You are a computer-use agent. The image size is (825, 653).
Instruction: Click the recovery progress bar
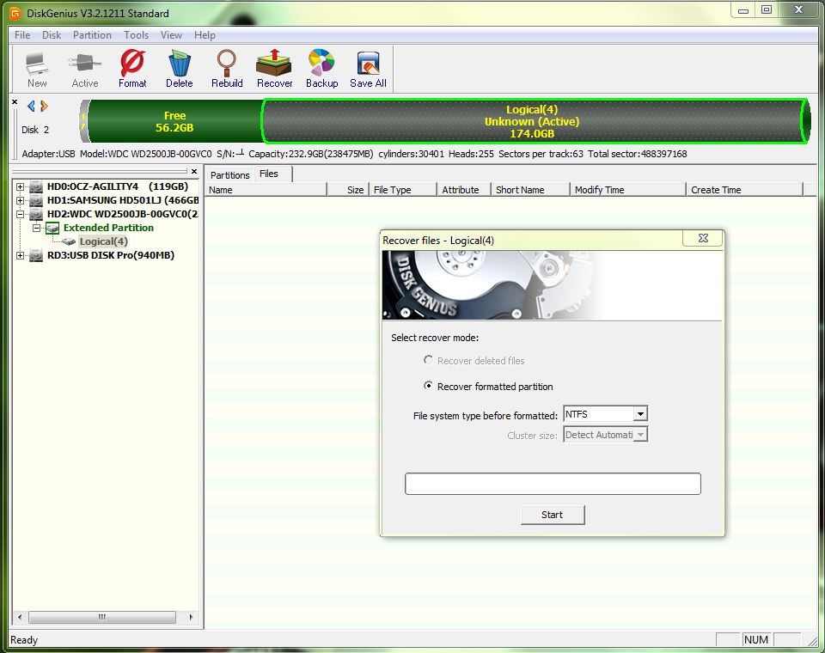(x=553, y=484)
